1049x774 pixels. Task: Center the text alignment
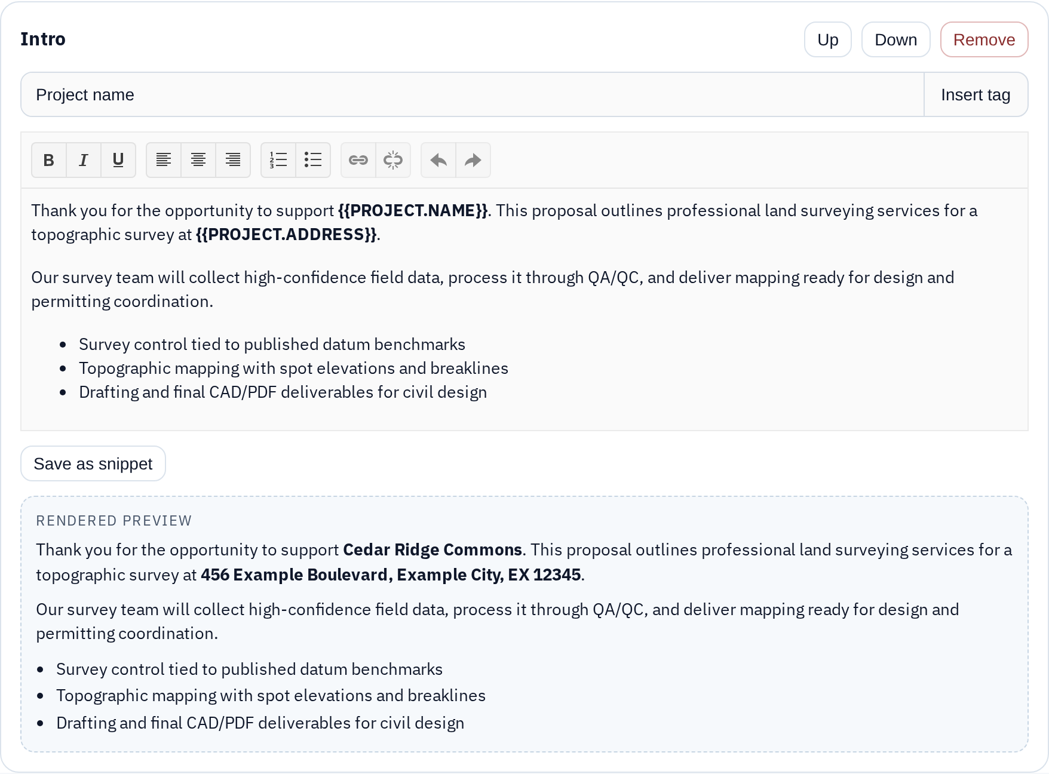click(198, 160)
